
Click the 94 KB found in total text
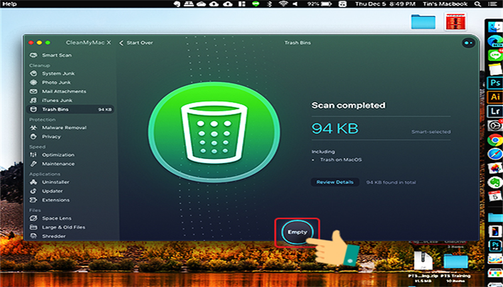point(391,183)
